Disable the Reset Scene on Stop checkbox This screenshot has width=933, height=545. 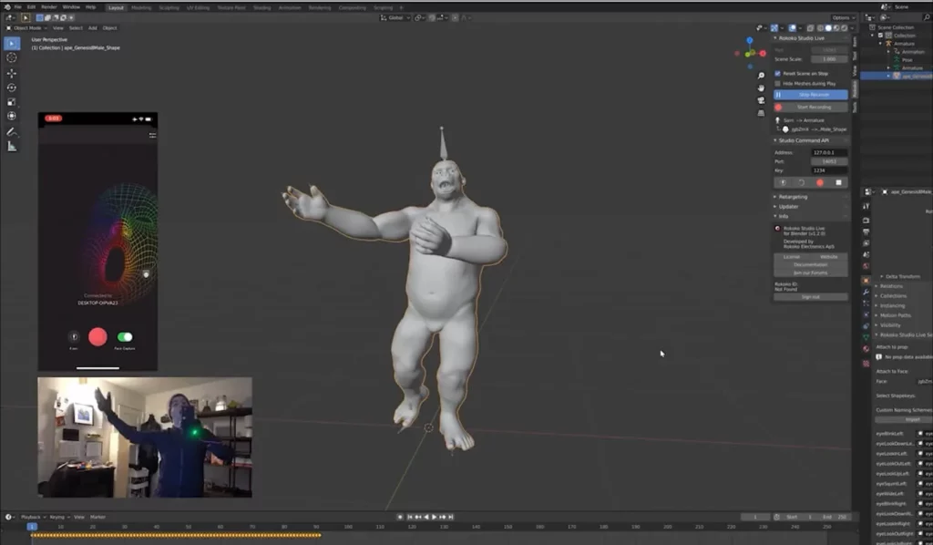click(x=778, y=74)
